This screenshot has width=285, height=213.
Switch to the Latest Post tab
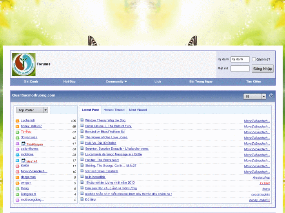tap(90, 110)
